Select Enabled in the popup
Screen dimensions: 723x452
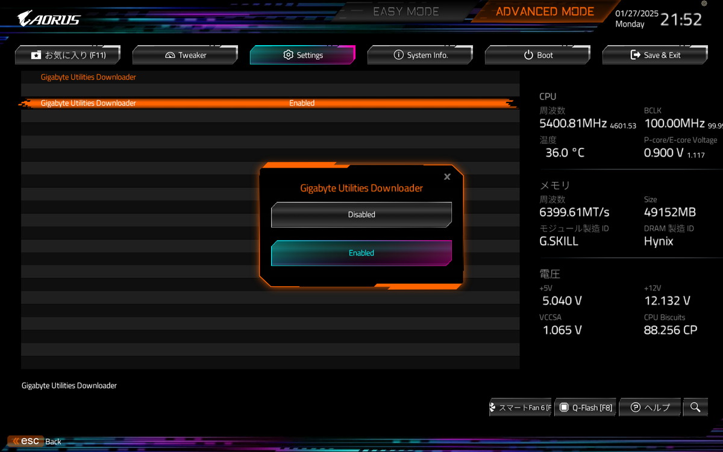pyautogui.click(x=361, y=253)
